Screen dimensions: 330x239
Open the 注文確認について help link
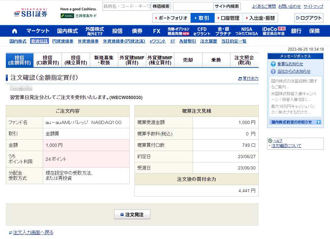tap(286, 146)
